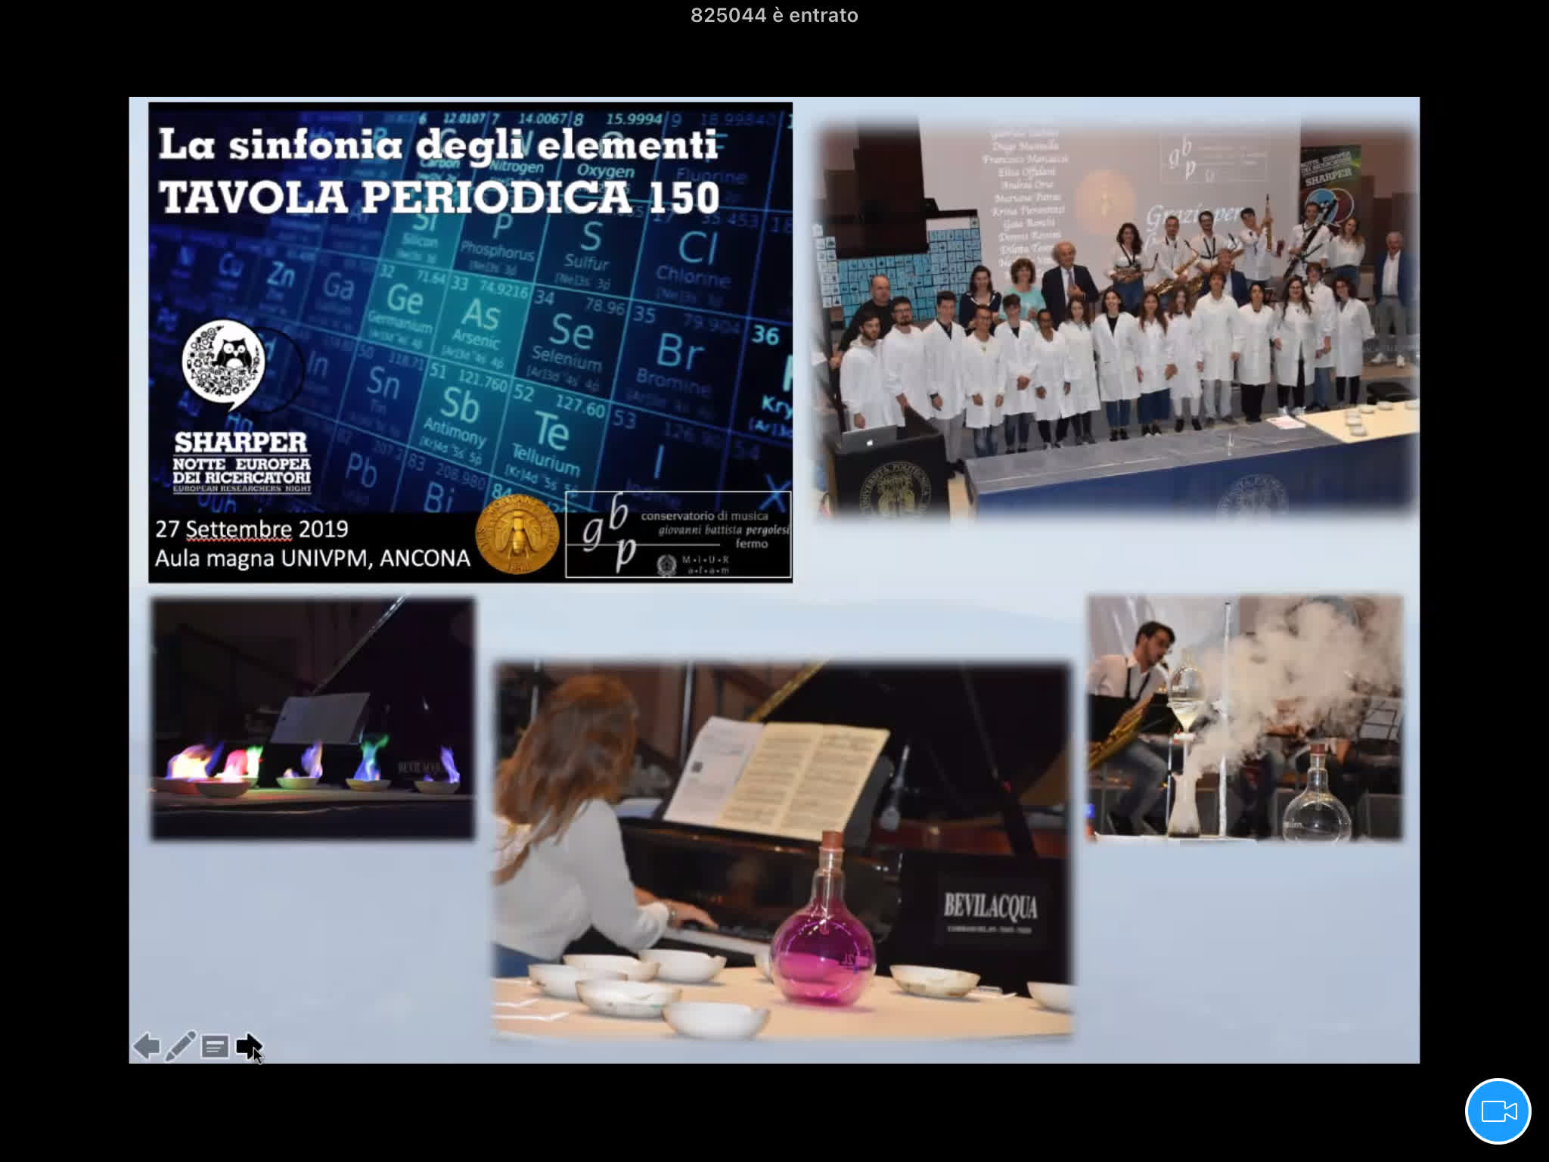Viewport: 1549px width, 1162px height.
Task: Click the previous slide arrow icon
Action: coord(147,1046)
